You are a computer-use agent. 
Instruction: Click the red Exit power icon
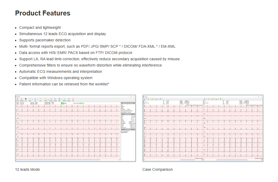(73, 99)
